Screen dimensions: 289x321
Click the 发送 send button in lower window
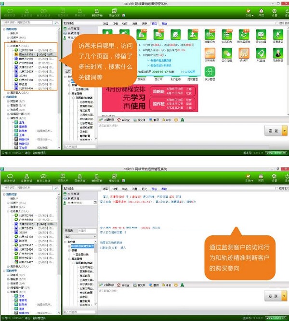click(273, 296)
